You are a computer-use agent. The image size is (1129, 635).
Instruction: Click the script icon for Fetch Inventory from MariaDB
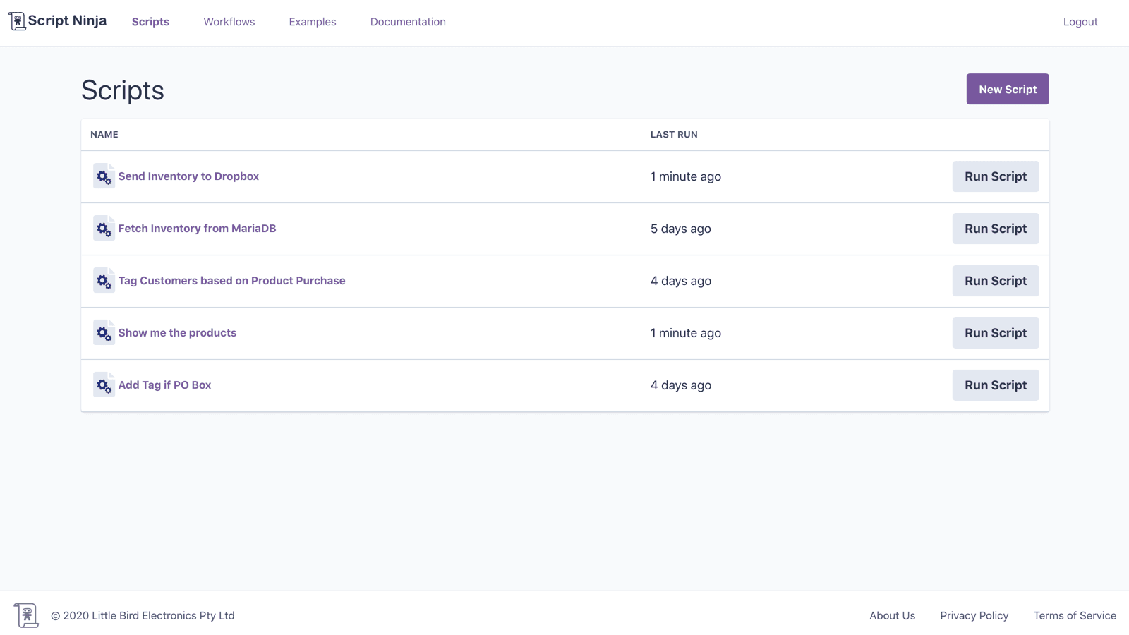pyautogui.click(x=104, y=229)
